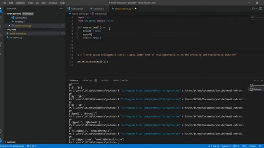
Task: Run Python file with the play icon
Action: coord(253,9)
